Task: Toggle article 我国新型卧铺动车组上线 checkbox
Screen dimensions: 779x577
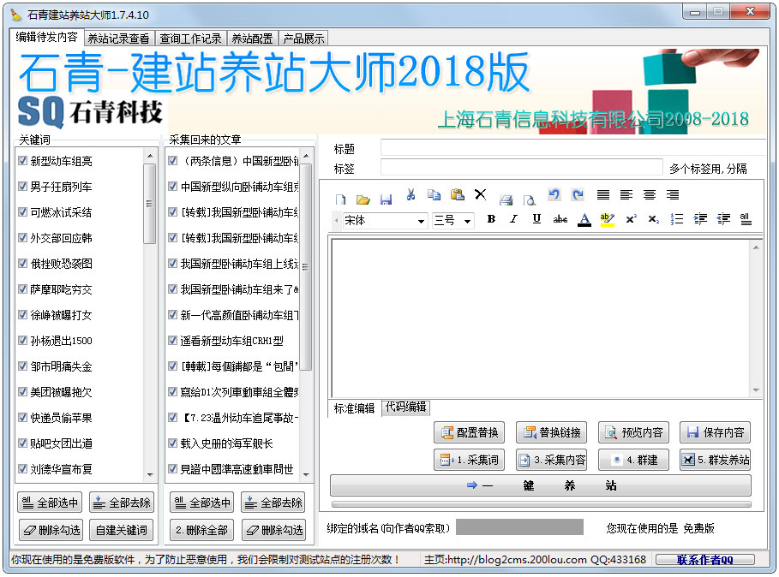Action: (172, 263)
